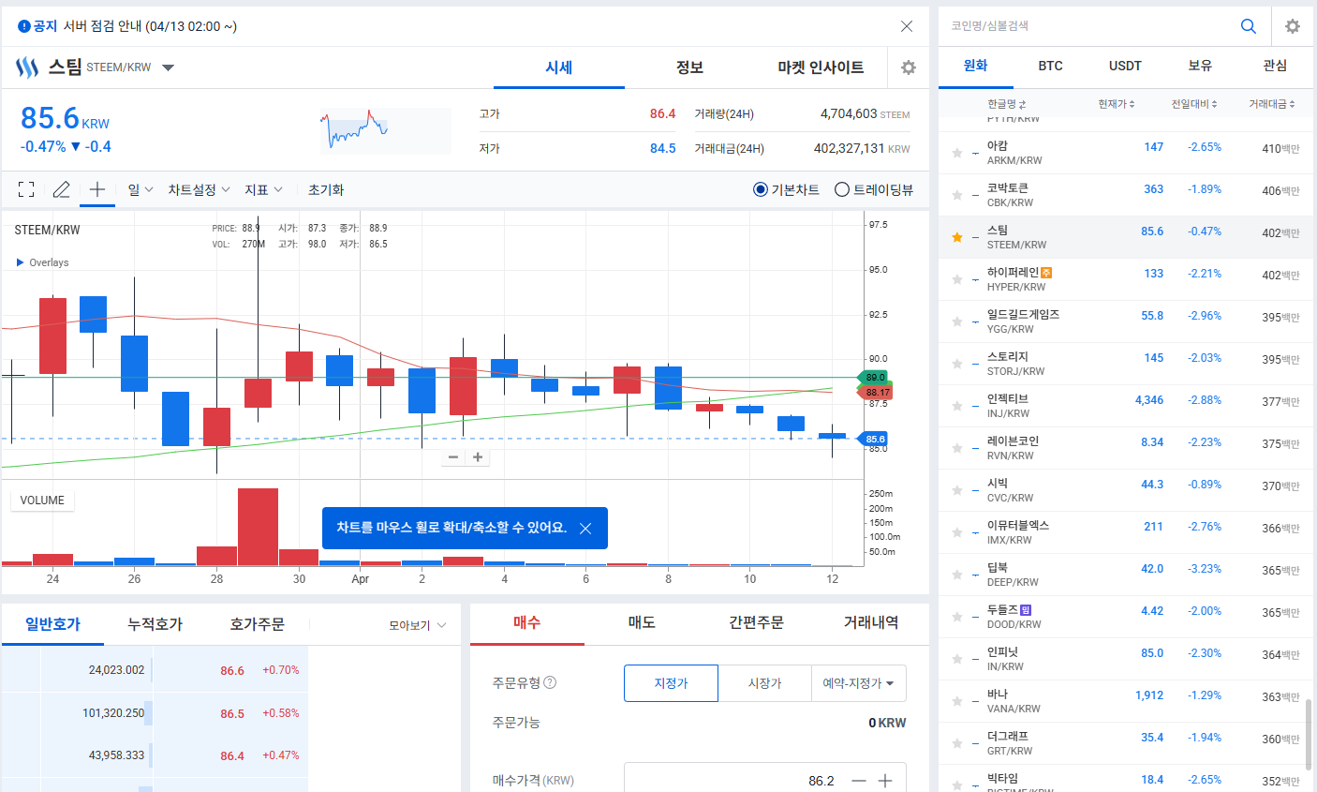Switch to the 매도 sell tab

click(x=642, y=622)
